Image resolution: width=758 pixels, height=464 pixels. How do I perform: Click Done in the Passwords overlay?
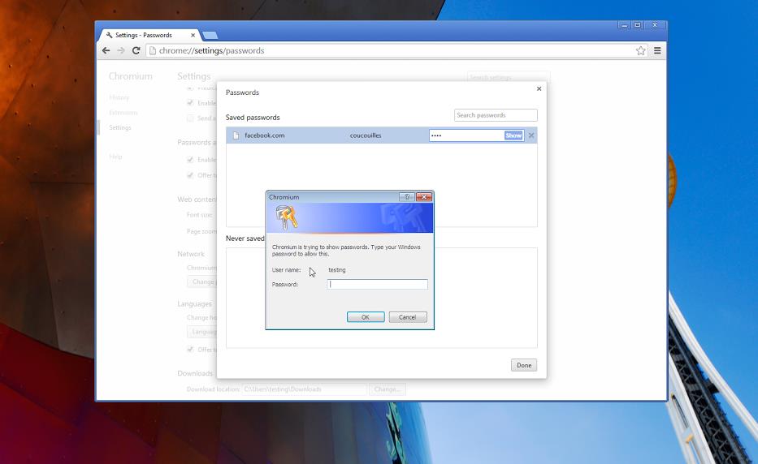524,365
